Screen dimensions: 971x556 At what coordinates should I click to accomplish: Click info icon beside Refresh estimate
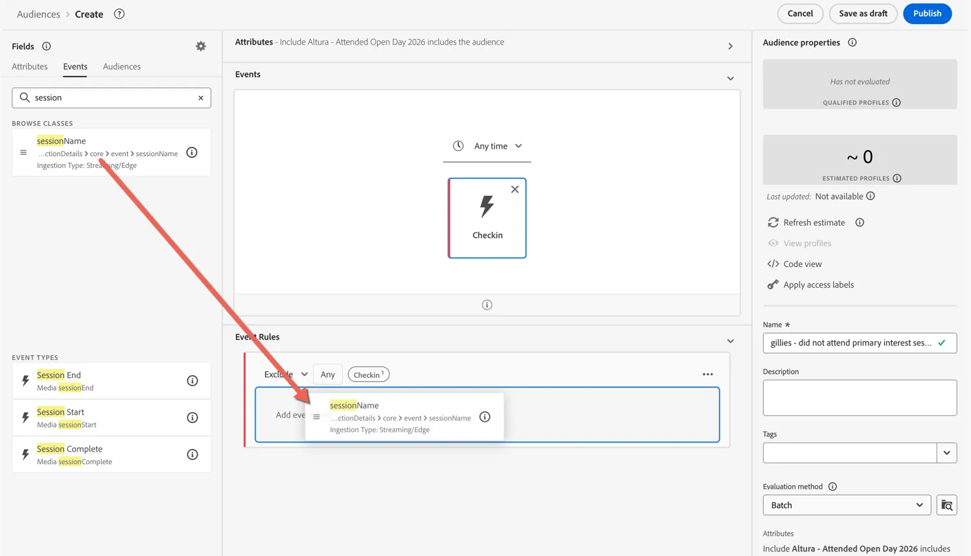tap(860, 222)
